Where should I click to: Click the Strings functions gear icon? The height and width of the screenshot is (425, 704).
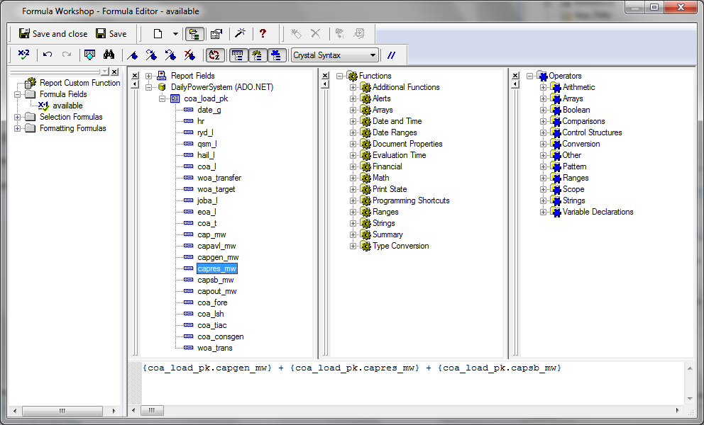point(366,223)
